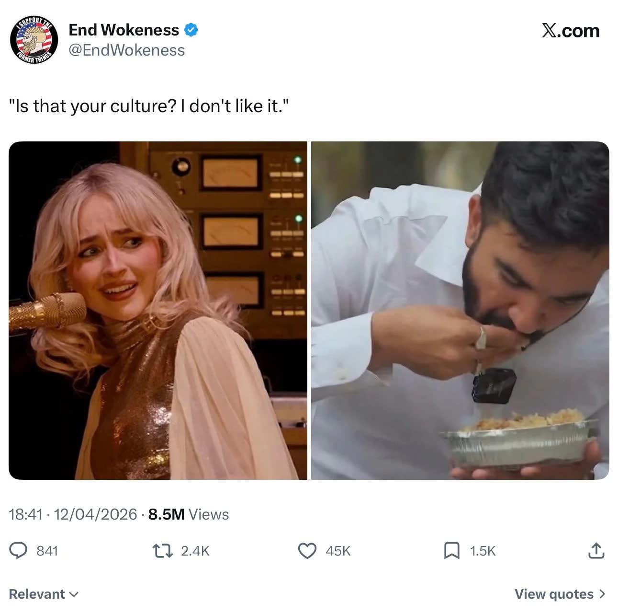Open the left image of blonde singer
The image size is (618, 615).
coord(158,311)
